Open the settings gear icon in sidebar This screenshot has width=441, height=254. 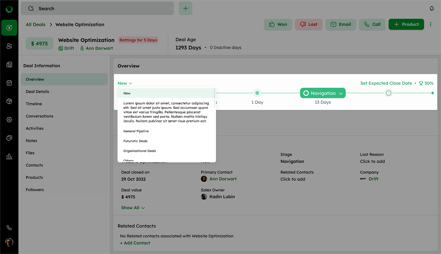coord(9,120)
